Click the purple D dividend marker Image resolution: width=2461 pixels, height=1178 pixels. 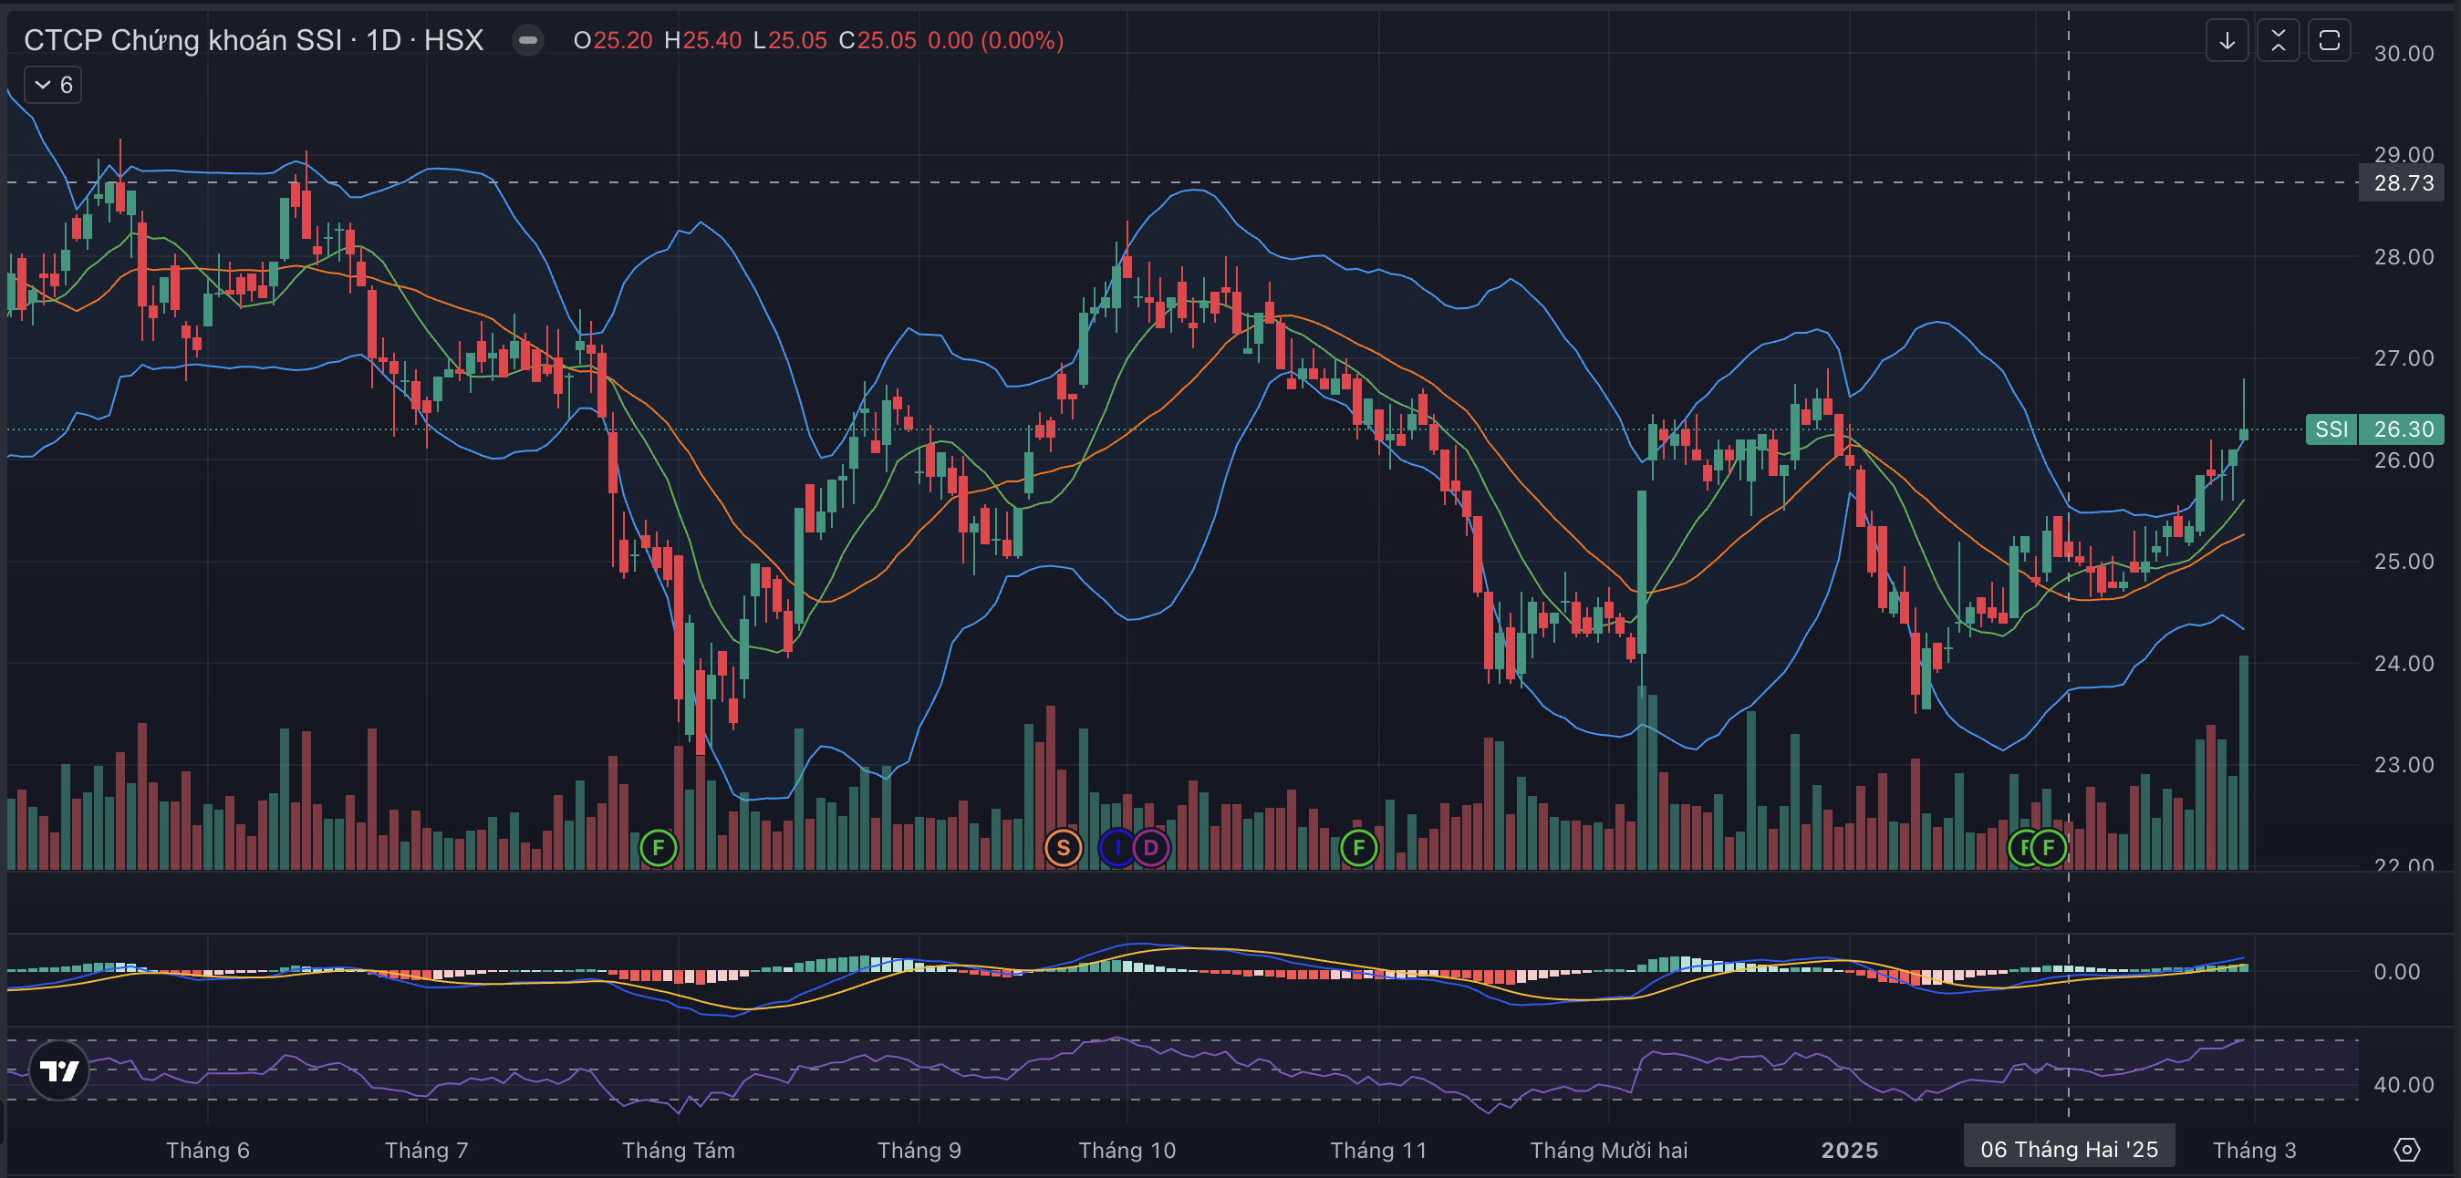click(x=1151, y=848)
